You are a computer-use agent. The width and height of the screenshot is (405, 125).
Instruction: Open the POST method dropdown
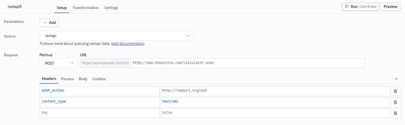point(59,63)
